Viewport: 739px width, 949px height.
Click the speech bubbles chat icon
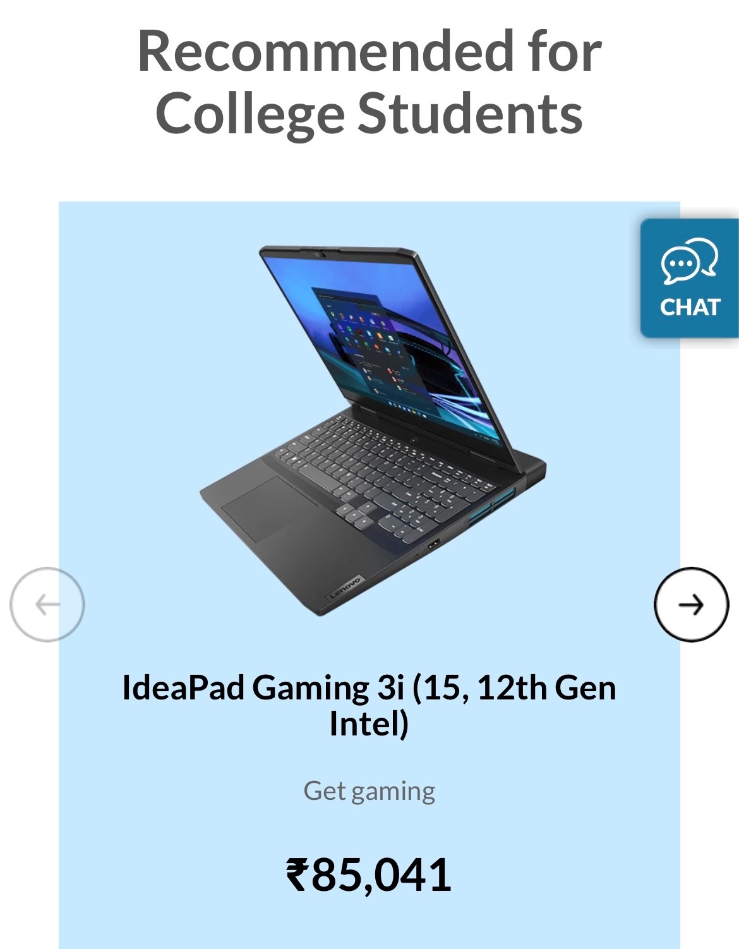click(690, 262)
